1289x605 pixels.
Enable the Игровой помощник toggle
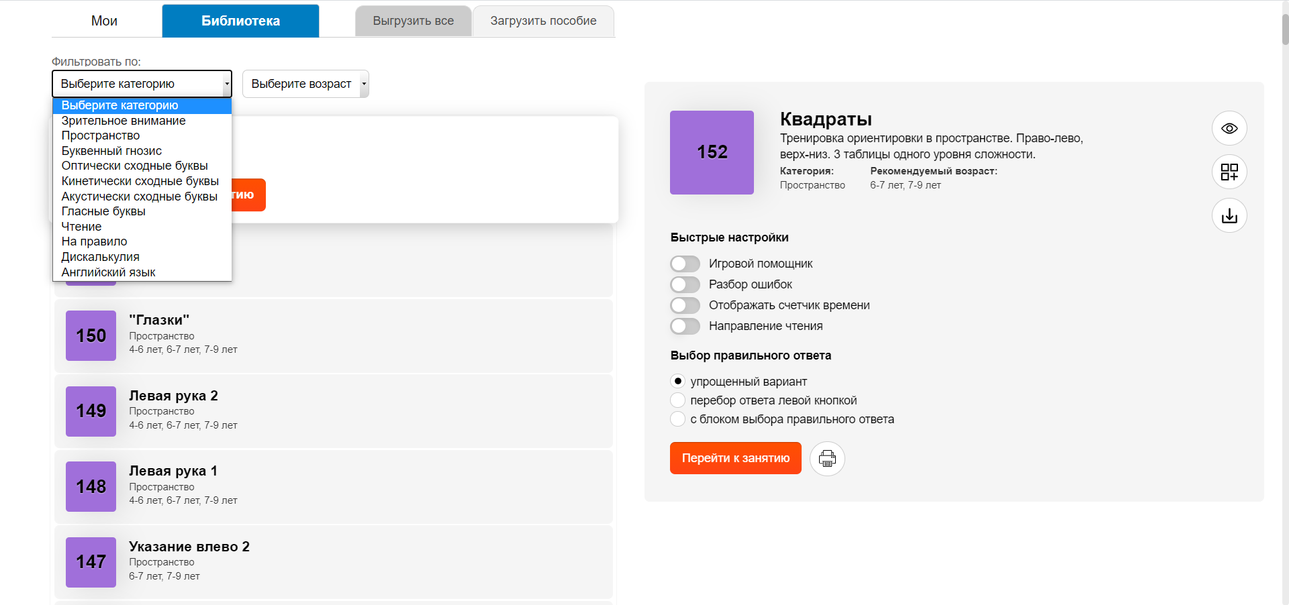tap(685, 264)
